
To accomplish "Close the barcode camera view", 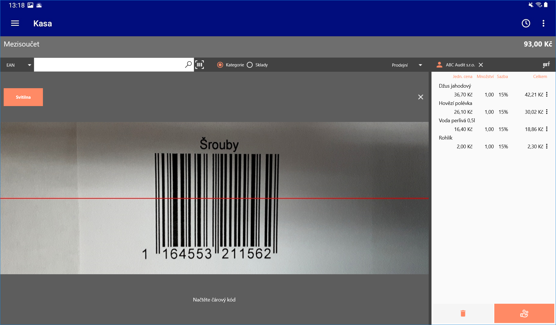I will point(421,97).
